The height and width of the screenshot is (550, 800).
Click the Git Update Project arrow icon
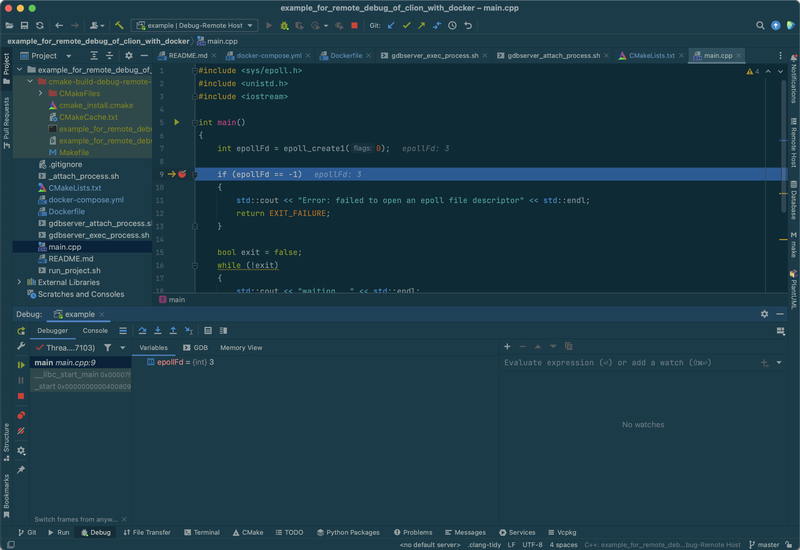click(x=391, y=25)
